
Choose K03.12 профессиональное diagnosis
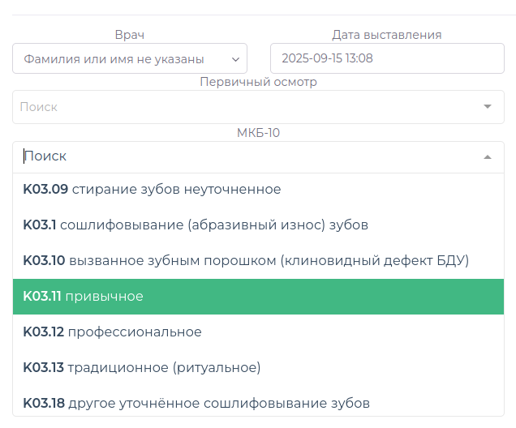(113, 332)
